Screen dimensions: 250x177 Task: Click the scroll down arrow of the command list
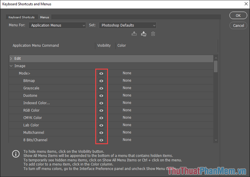coord(216,140)
